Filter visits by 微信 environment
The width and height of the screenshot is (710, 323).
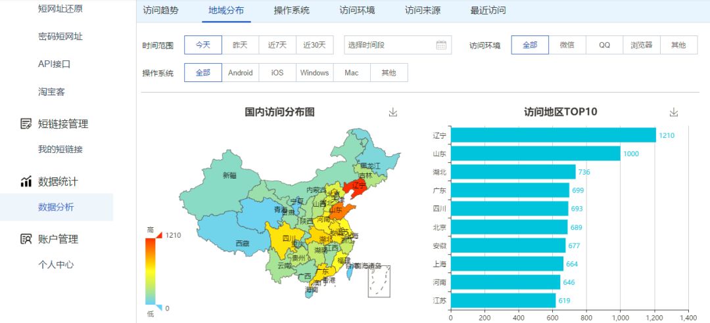[567, 45]
